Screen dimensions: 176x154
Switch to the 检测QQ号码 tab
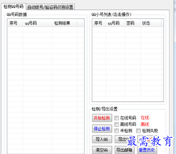pyautogui.click(x=13, y=6)
